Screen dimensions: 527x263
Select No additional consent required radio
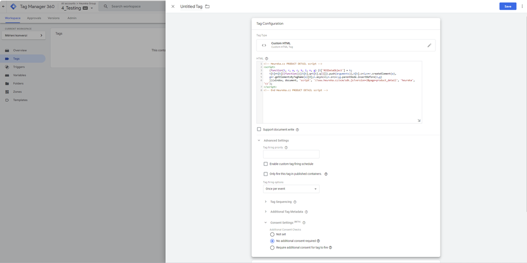[x=272, y=241]
